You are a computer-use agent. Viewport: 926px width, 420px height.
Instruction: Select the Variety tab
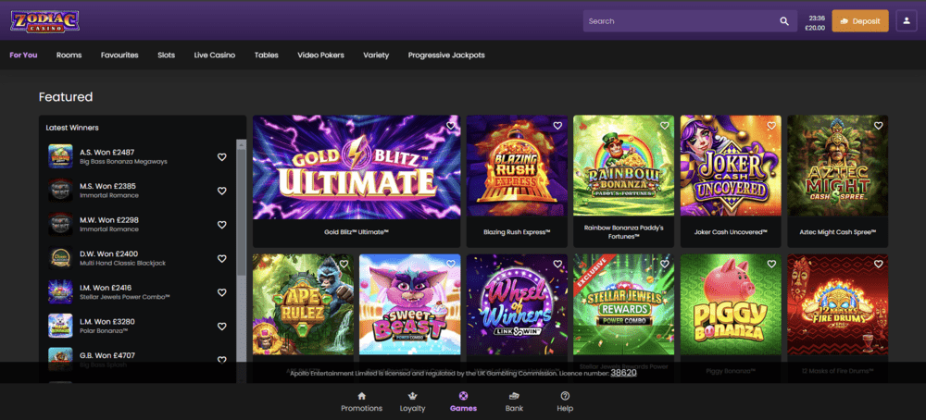(x=376, y=55)
